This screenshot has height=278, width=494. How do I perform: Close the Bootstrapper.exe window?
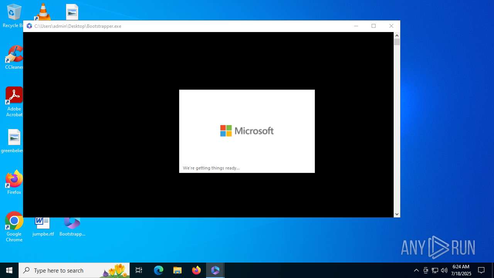tap(391, 26)
